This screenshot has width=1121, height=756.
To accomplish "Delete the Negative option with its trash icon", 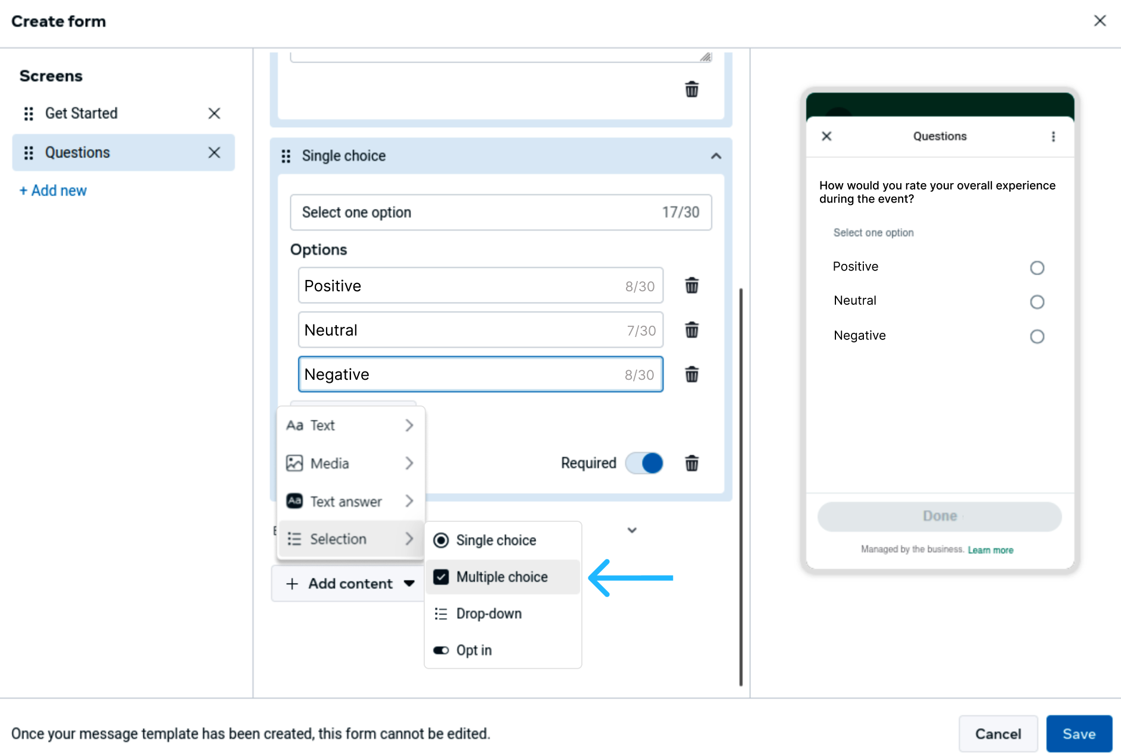I will [x=691, y=374].
